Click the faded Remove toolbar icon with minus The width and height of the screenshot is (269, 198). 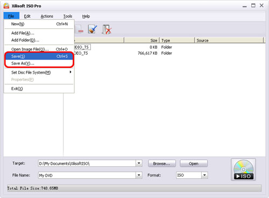pos(79,30)
